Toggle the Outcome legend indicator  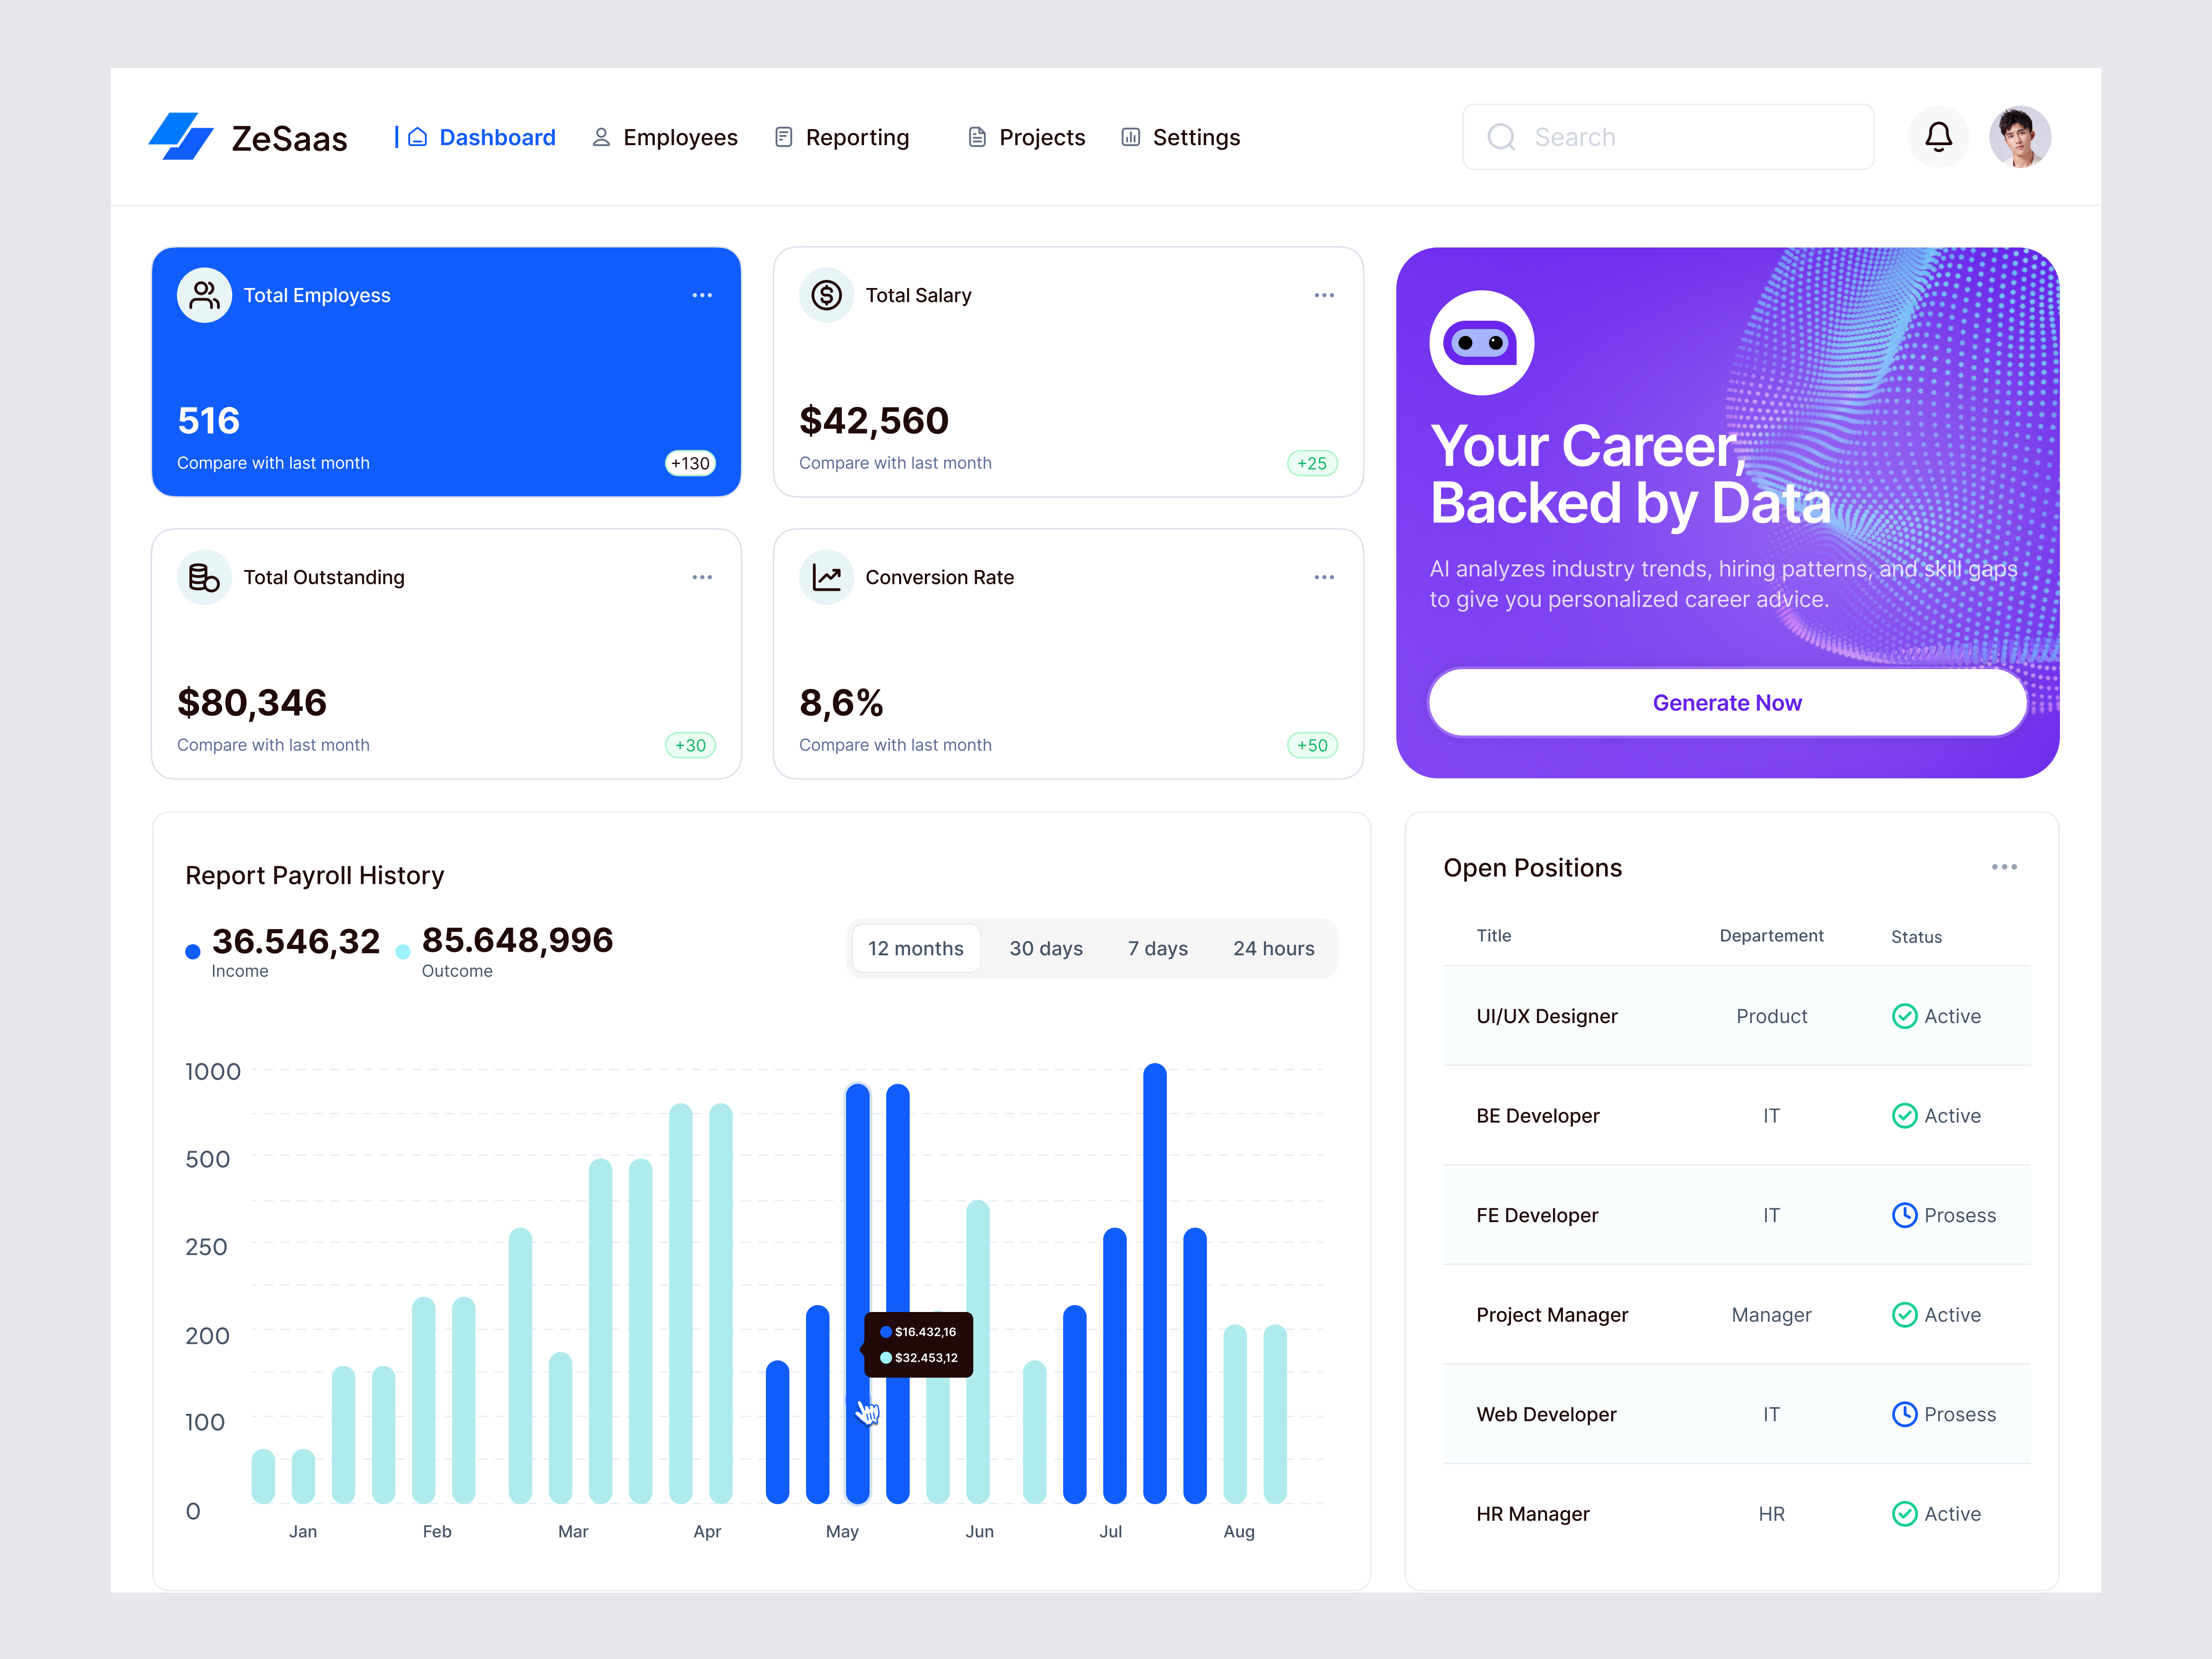403,951
